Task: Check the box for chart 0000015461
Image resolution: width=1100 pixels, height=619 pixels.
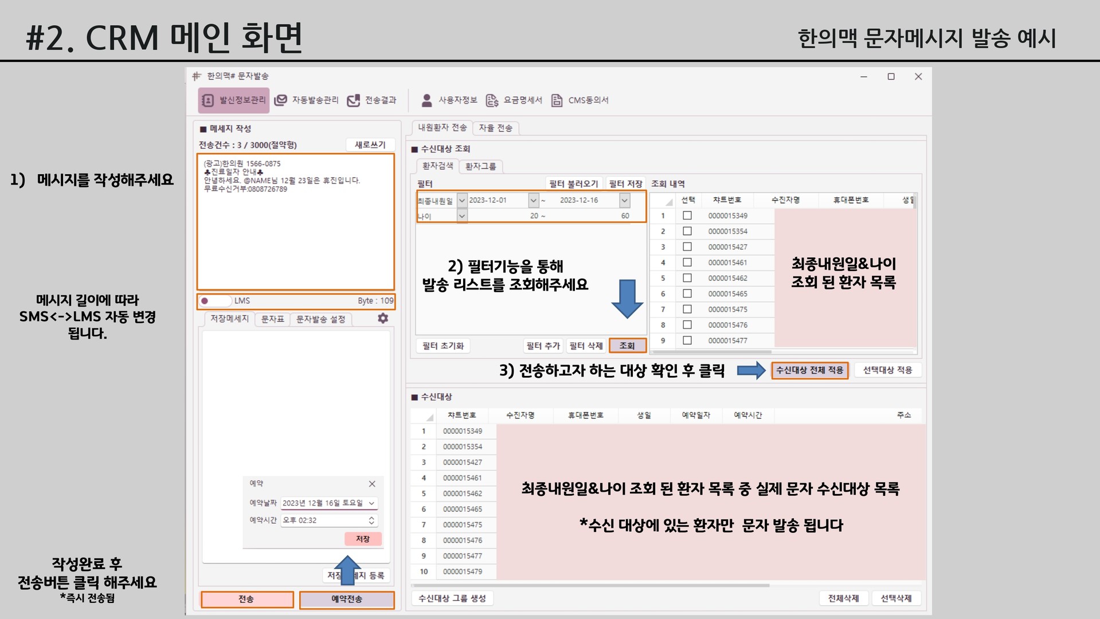Action: click(x=687, y=262)
